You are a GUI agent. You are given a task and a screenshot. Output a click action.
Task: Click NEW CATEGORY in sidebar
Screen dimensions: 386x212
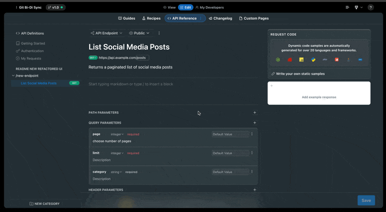pyautogui.click(x=44, y=204)
